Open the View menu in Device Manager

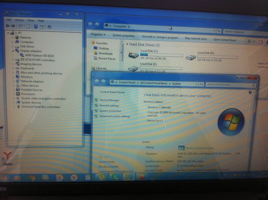point(30,20)
